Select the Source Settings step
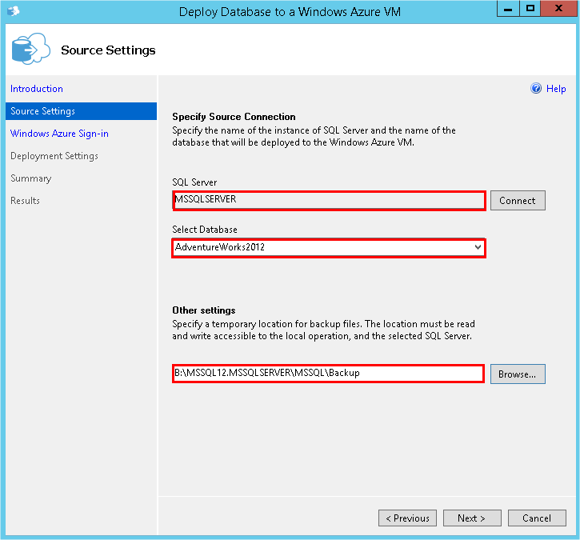 click(81, 111)
